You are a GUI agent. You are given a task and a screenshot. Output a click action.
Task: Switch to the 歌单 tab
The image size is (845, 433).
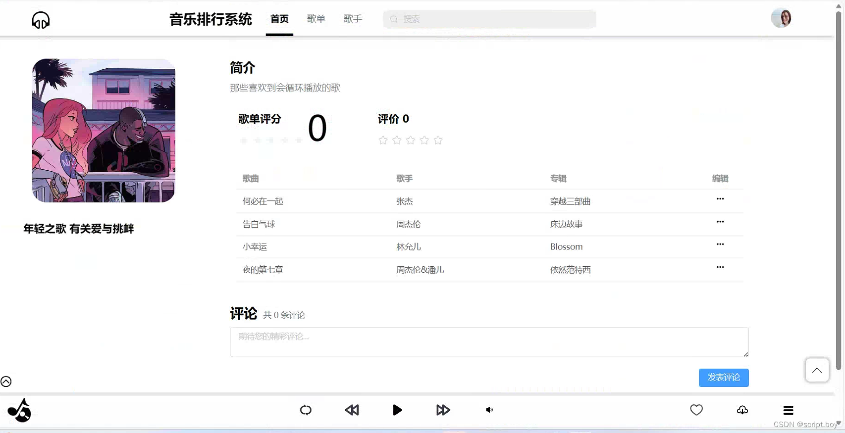pos(316,19)
